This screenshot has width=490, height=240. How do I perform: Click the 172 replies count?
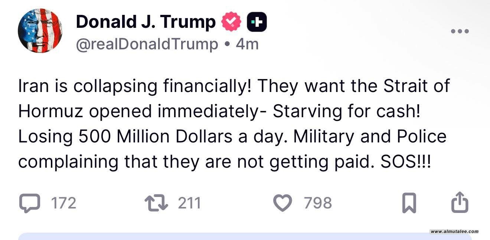63,203
